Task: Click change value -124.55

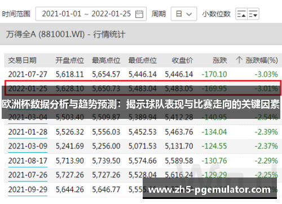Action: click(214, 146)
